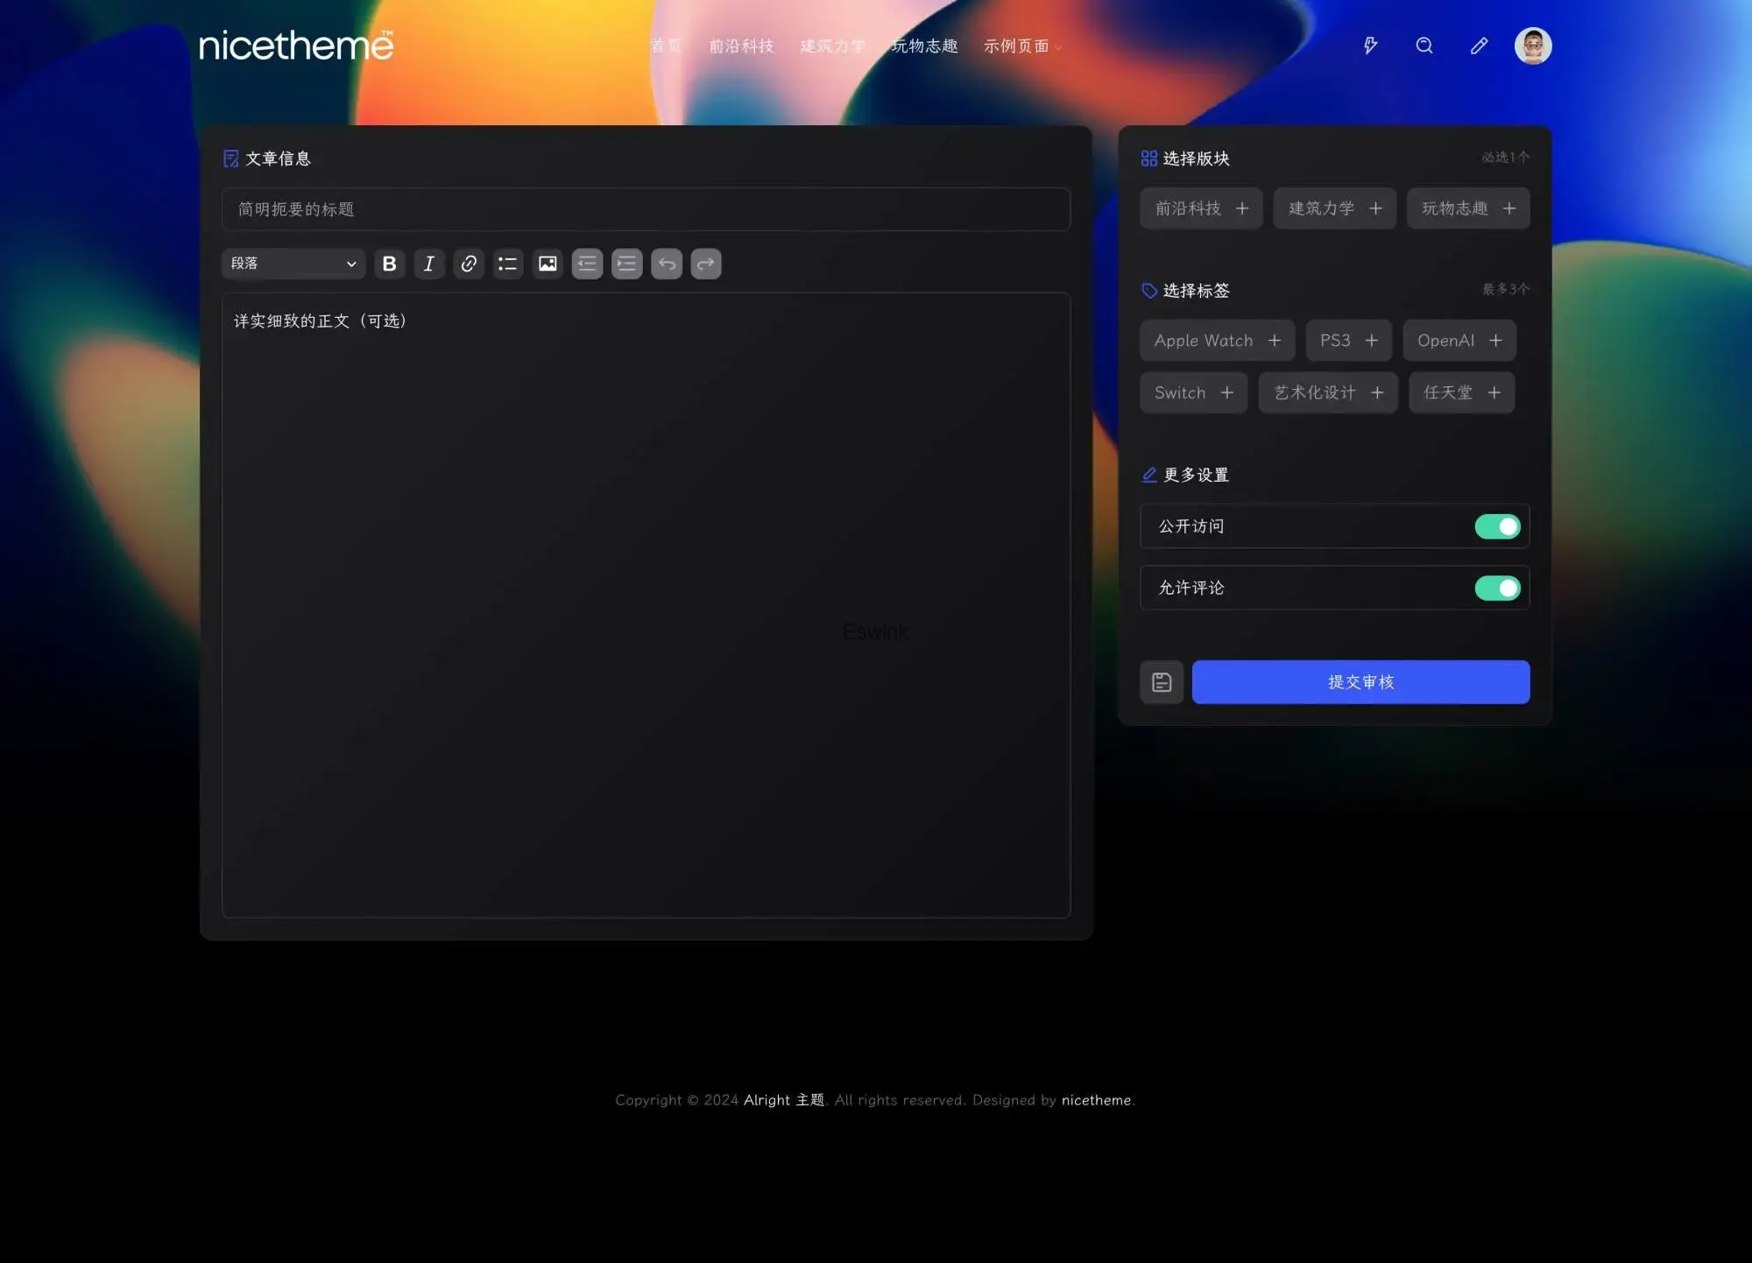
Task: Insert a bulleted list
Action: [508, 264]
